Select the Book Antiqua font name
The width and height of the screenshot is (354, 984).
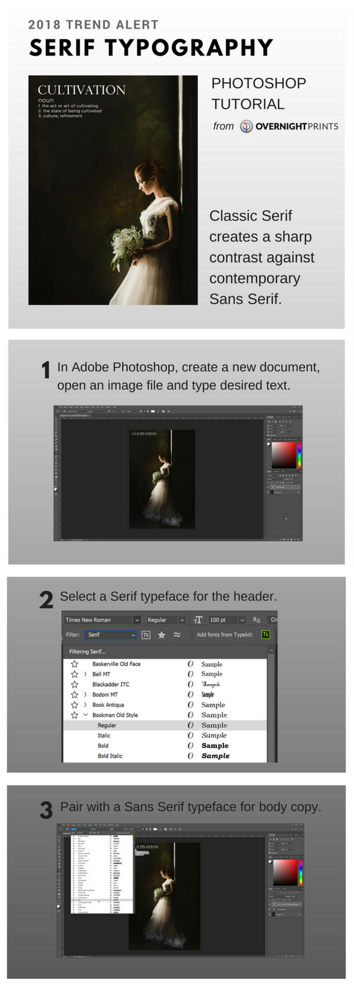coord(108,705)
